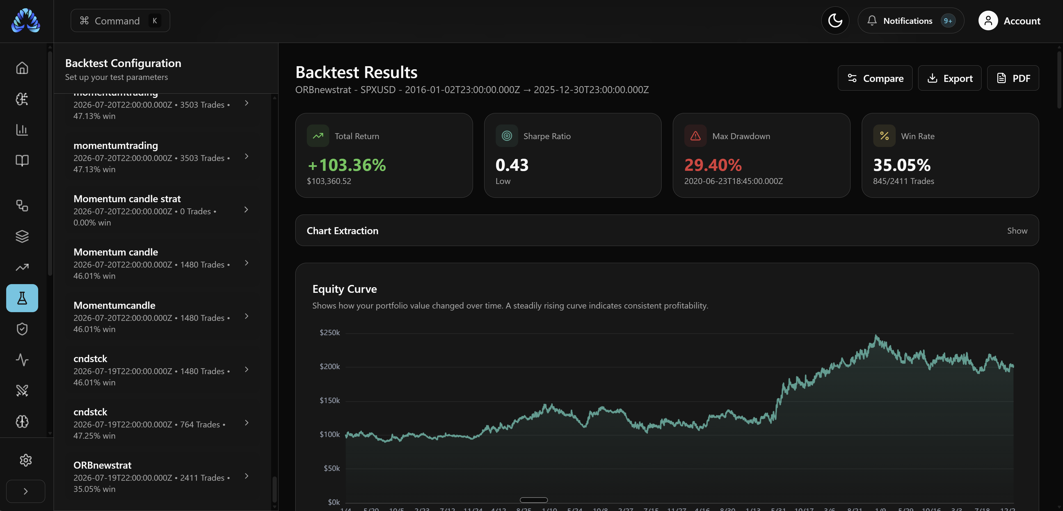Click the Command palette search box
Viewport: 1063px width, 511px height.
120,21
